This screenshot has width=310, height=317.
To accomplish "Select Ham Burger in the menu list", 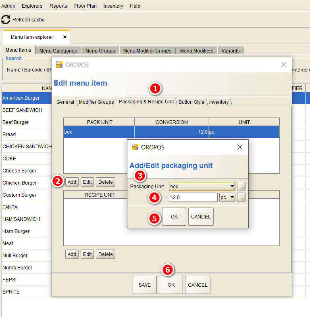I will coord(27,231).
